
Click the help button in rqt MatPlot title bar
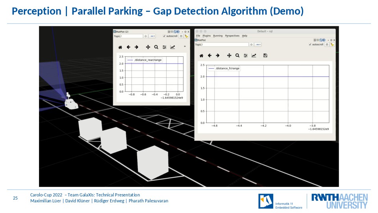click(x=324, y=40)
